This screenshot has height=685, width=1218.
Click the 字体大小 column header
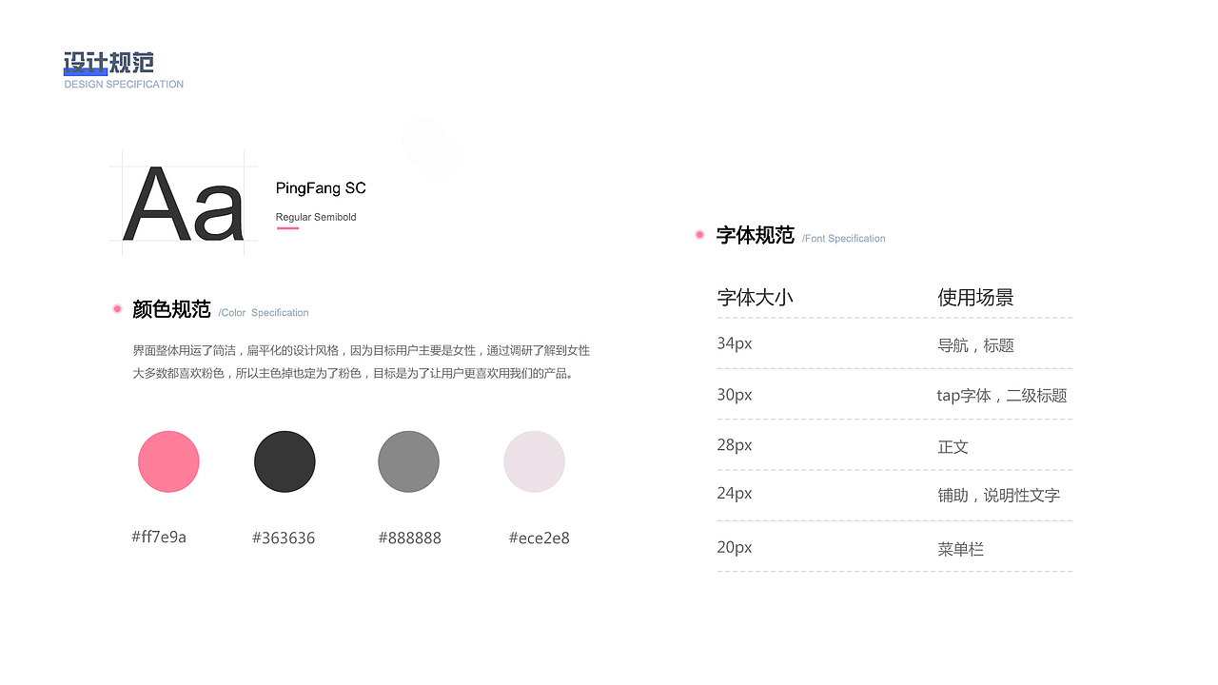pyautogui.click(x=755, y=298)
